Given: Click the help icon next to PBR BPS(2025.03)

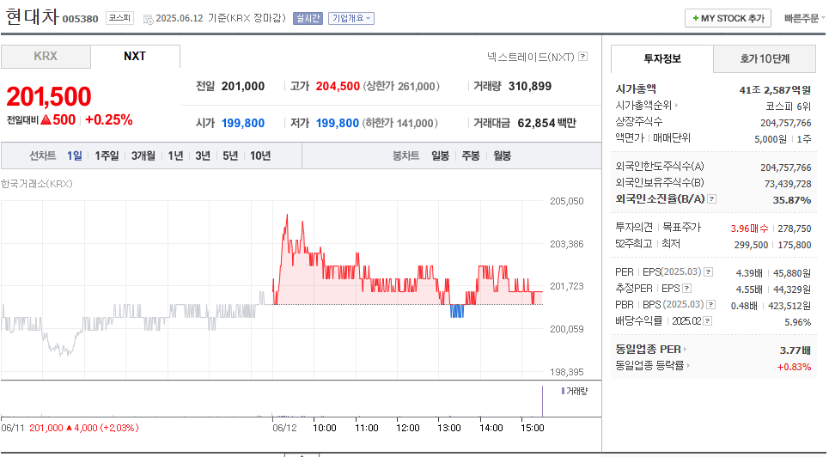Looking at the screenshot, I should [711, 305].
